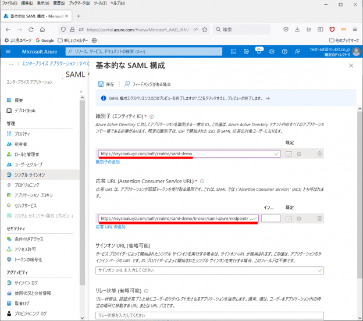363x321 pixels.
Task: Open ツール(T) menu in Firefox
Action: pos(100,3)
